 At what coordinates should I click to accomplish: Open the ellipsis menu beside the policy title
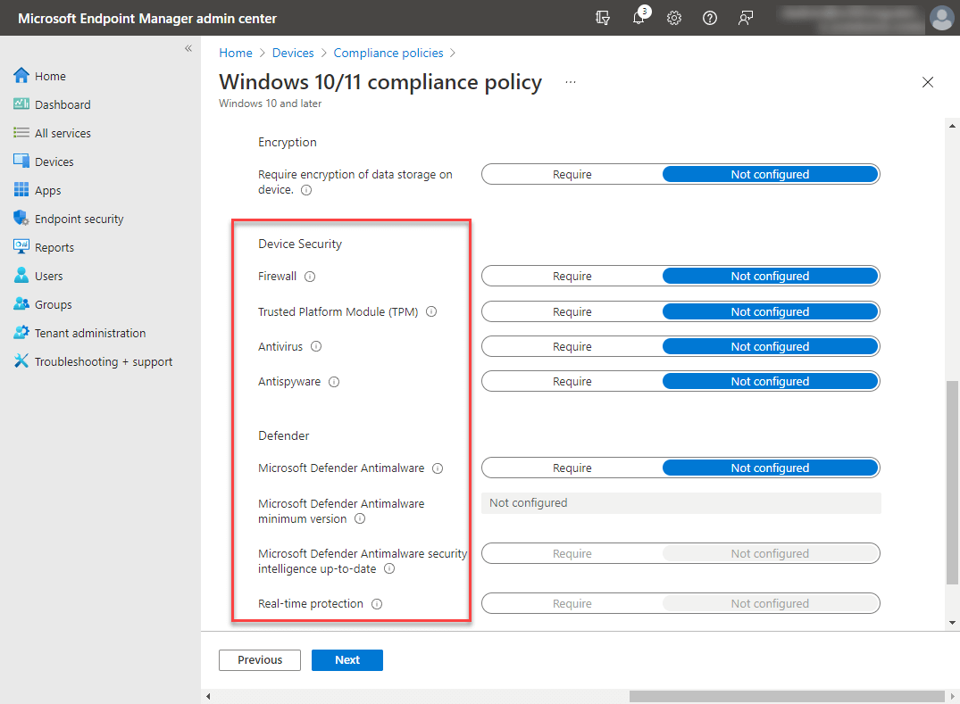(x=570, y=82)
